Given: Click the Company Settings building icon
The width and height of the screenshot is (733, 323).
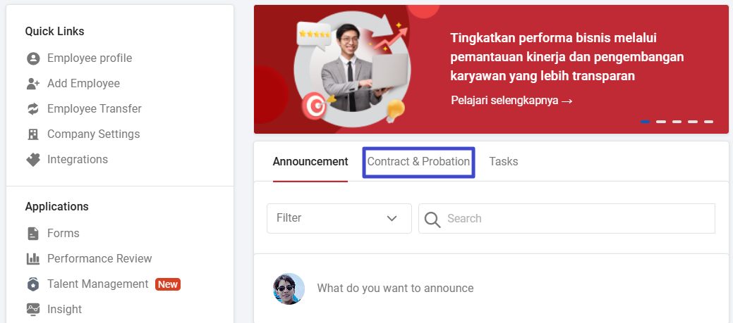Looking at the screenshot, I should click(33, 134).
